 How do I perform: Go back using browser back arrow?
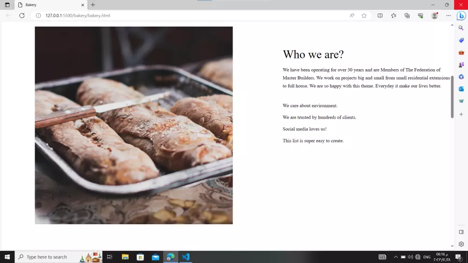8,15
